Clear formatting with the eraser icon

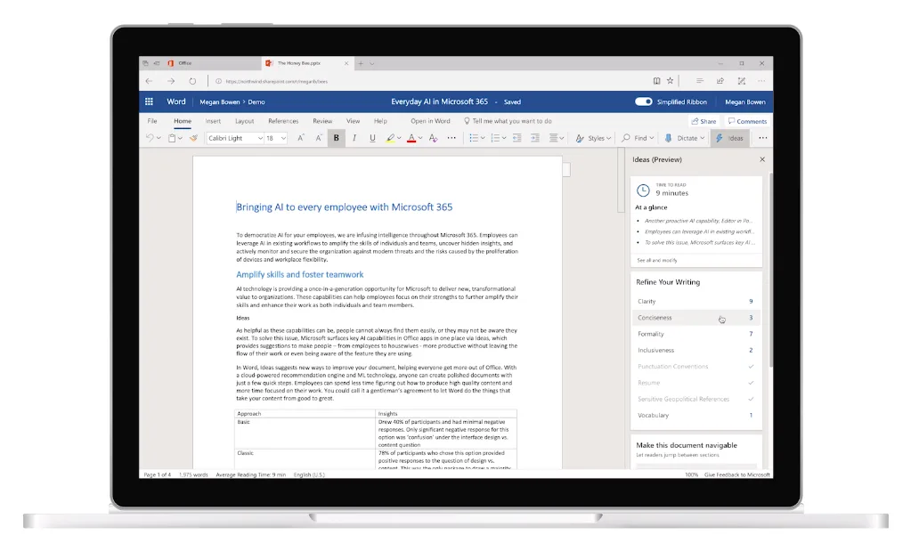433,138
